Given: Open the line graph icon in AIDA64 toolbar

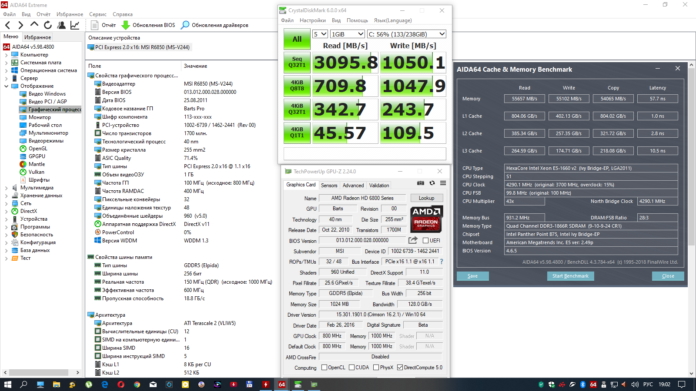Looking at the screenshot, I should [x=75, y=25].
